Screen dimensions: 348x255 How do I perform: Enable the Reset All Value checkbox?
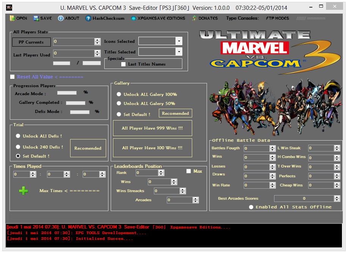[13, 77]
